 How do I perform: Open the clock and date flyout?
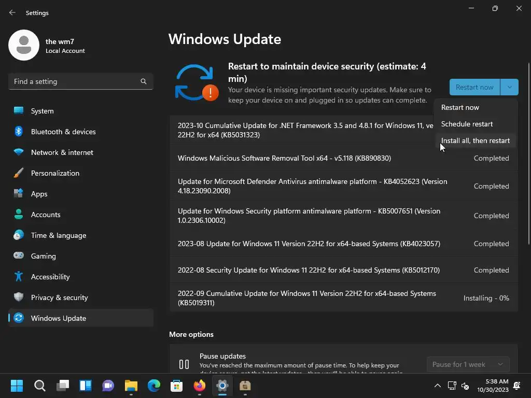(493, 386)
